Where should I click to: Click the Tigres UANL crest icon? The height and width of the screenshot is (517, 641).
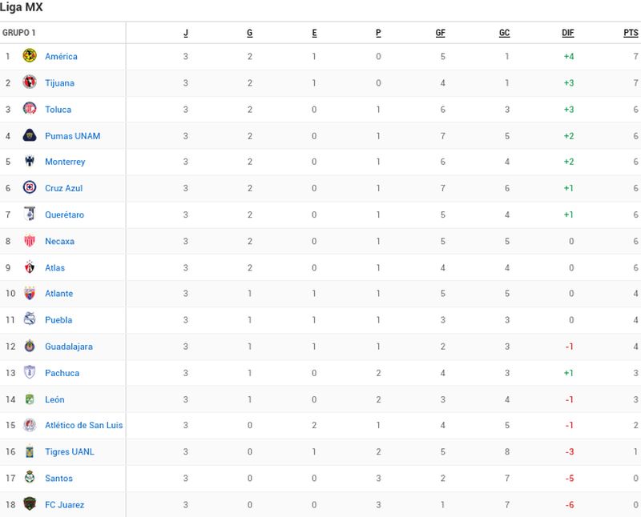pyautogui.click(x=30, y=451)
